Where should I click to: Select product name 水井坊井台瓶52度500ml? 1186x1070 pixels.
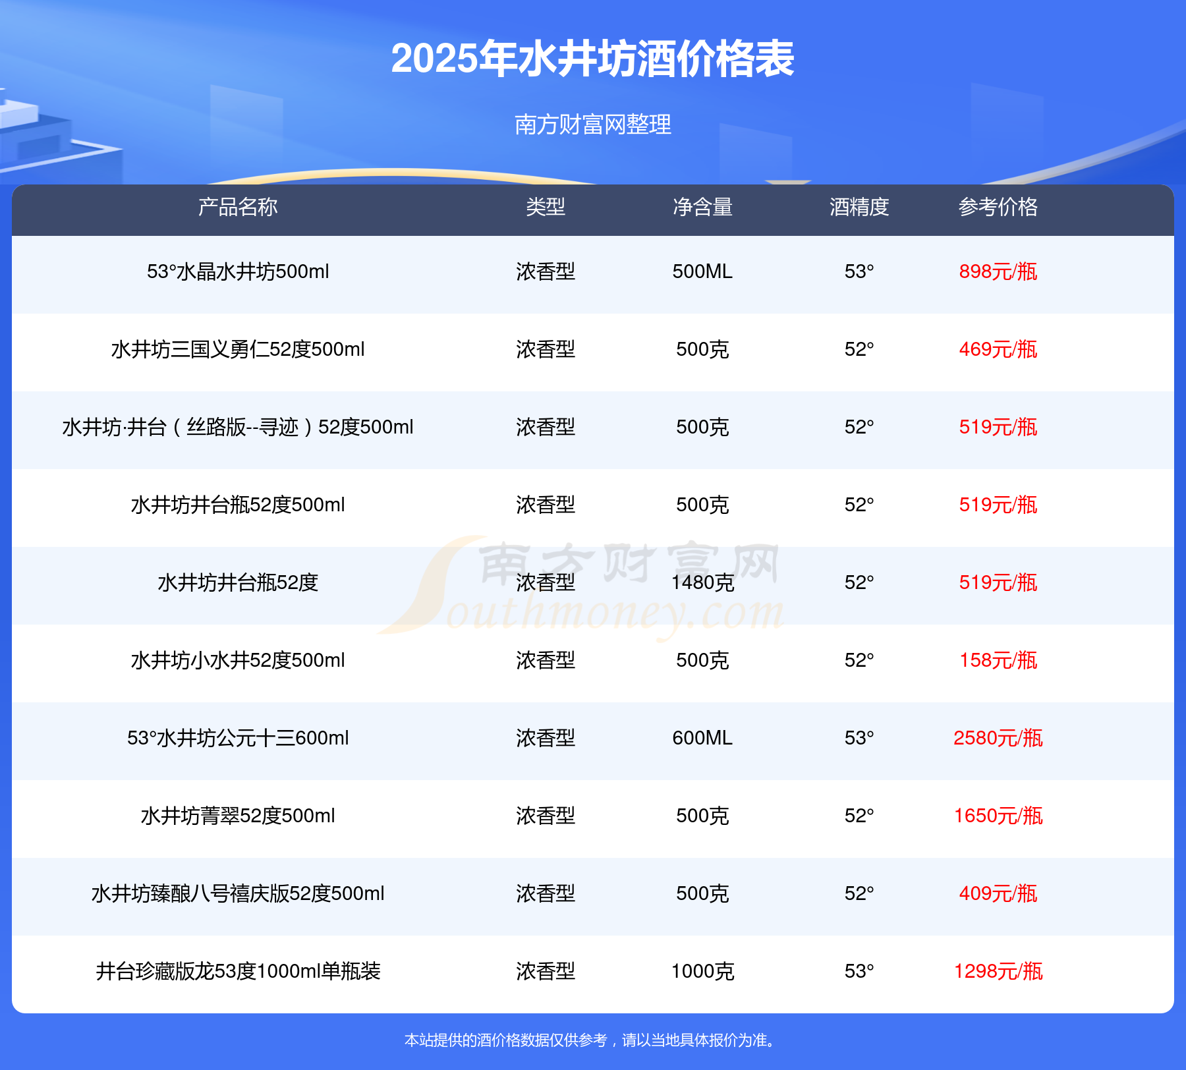238,505
